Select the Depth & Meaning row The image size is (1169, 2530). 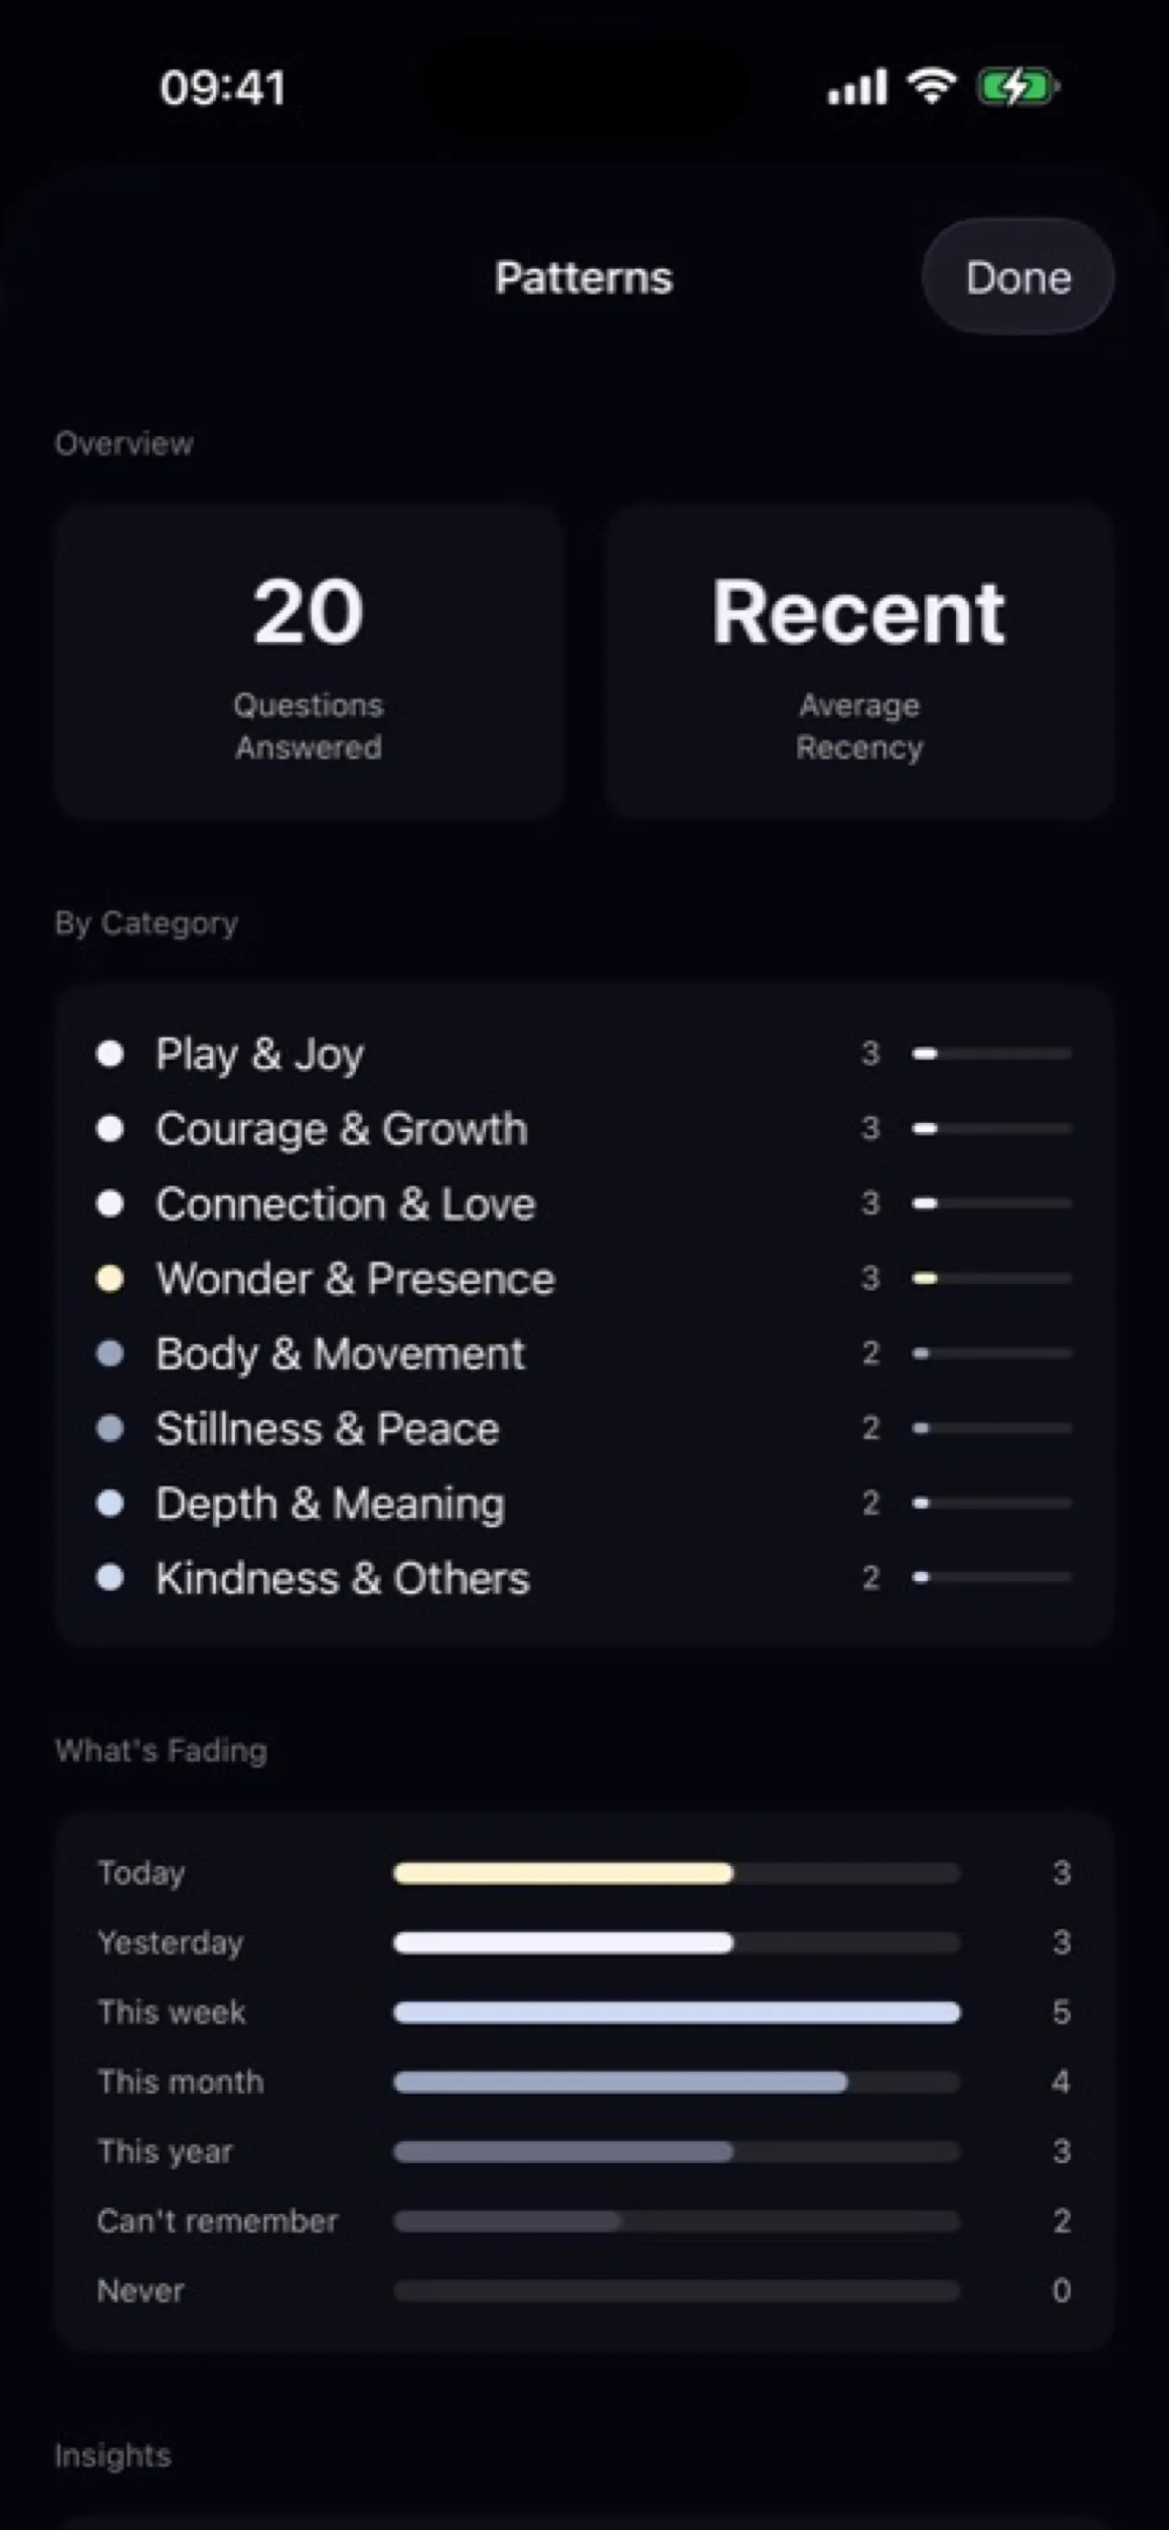(330, 1504)
